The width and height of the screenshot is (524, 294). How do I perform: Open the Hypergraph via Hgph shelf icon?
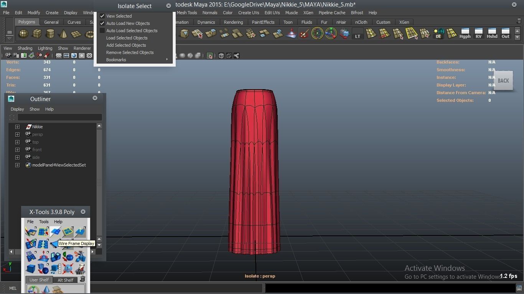pos(465,33)
